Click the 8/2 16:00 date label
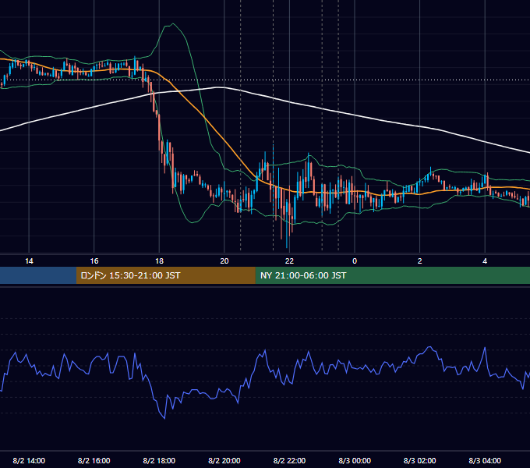The image size is (530, 468). 94,460
